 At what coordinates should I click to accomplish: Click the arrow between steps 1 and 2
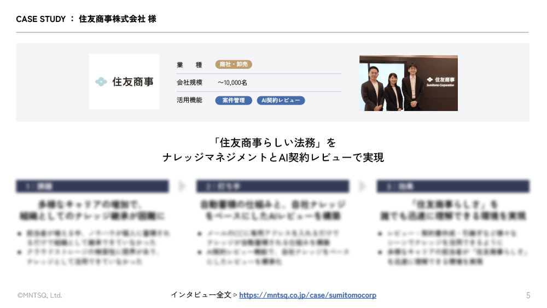pos(182,186)
